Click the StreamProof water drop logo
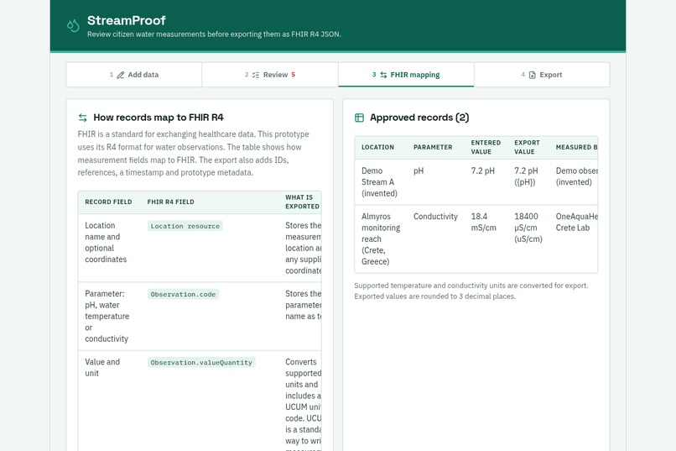 tap(73, 26)
